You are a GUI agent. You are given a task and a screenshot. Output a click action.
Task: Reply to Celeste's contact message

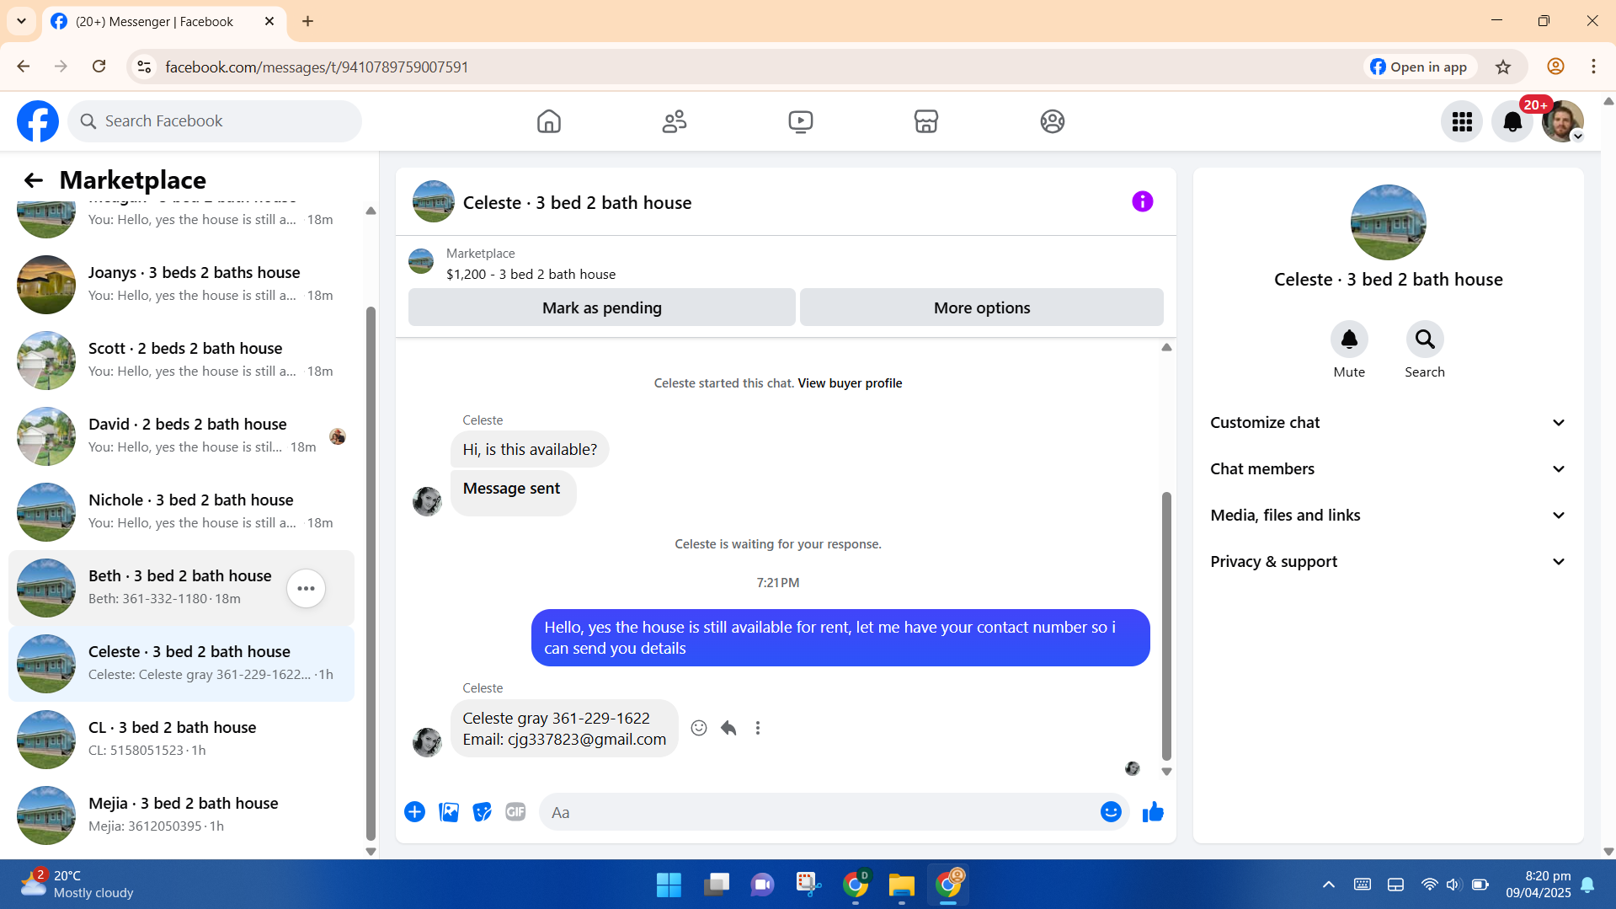click(x=728, y=728)
